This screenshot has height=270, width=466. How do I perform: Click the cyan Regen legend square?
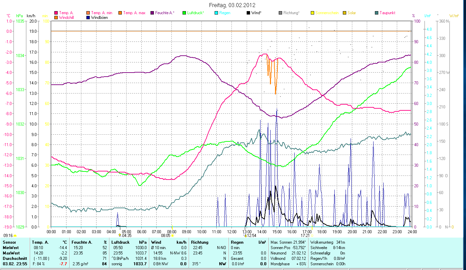pyautogui.click(x=216, y=13)
